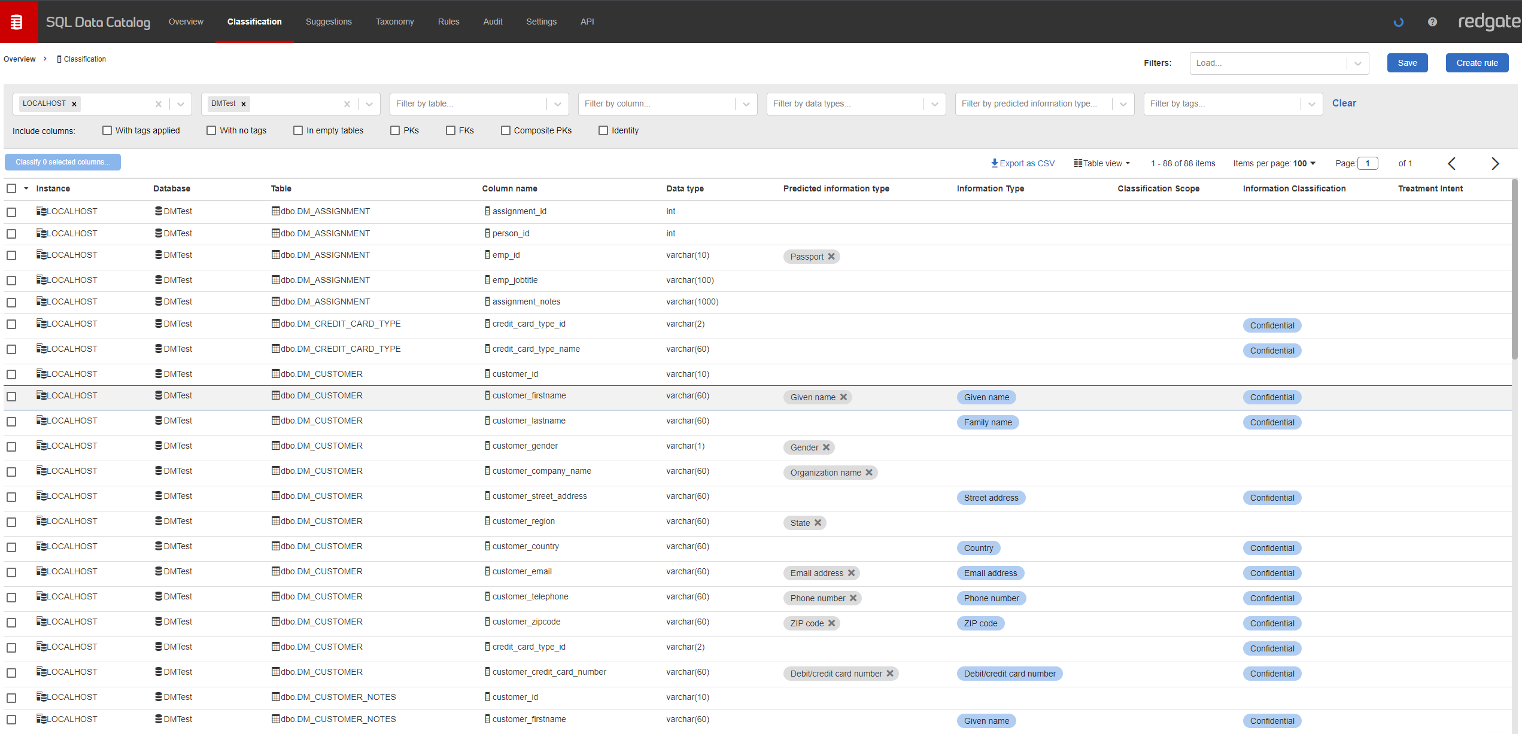
Task: Tick the Composite PKs checkbox
Action: (x=506, y=130)
